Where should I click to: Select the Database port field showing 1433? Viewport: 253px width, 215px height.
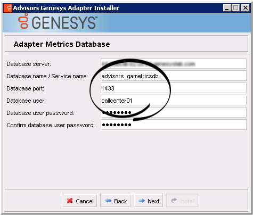[x=174, y=88]
